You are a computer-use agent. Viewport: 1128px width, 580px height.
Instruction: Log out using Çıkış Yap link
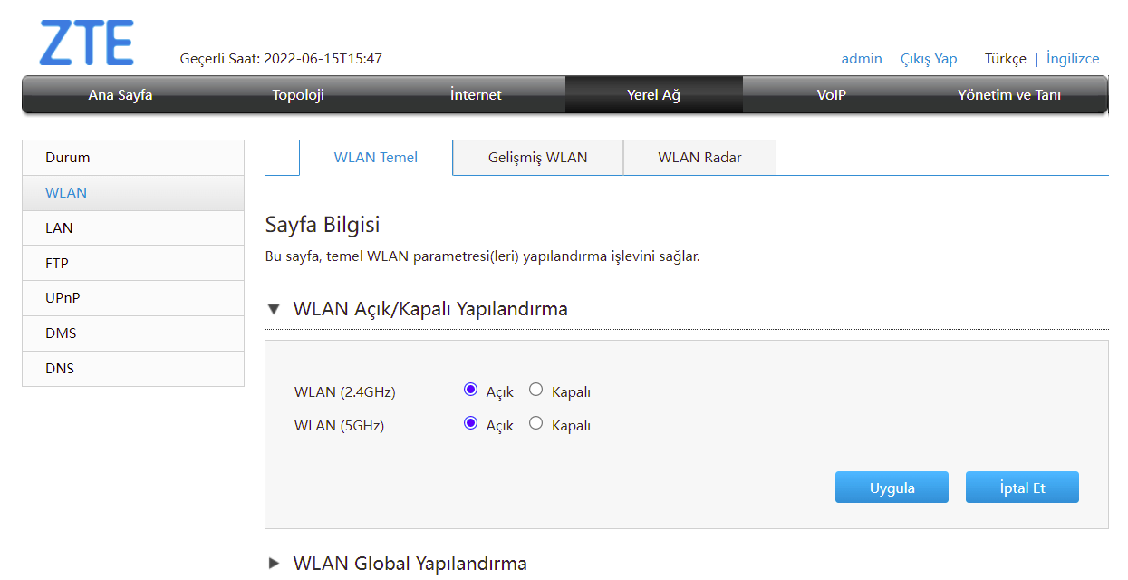[x=928, y=59]
